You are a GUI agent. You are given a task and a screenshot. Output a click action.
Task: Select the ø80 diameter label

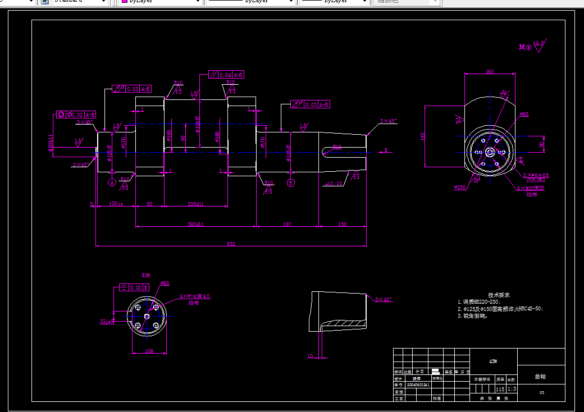[165, 283]
